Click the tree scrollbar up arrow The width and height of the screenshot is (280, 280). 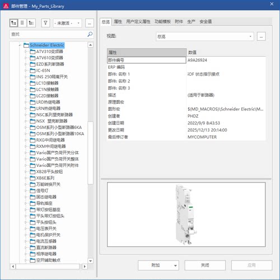tap(90, 45)
